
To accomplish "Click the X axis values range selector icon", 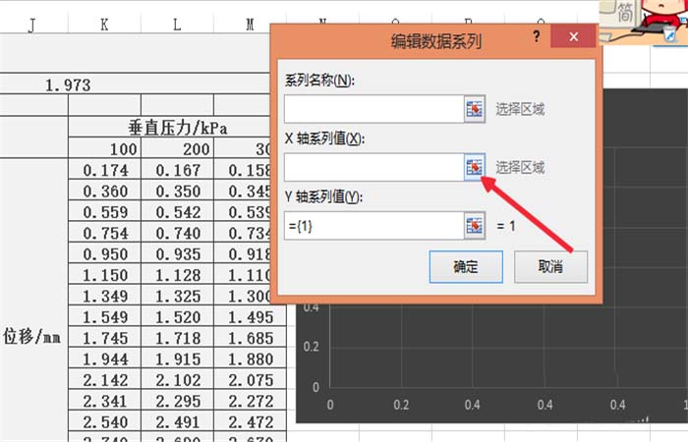I will (475, 168).
